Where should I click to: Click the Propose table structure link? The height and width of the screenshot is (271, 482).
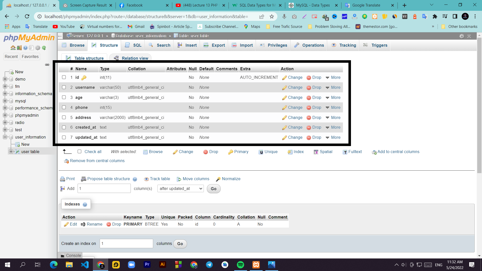[x=108, y=179]
